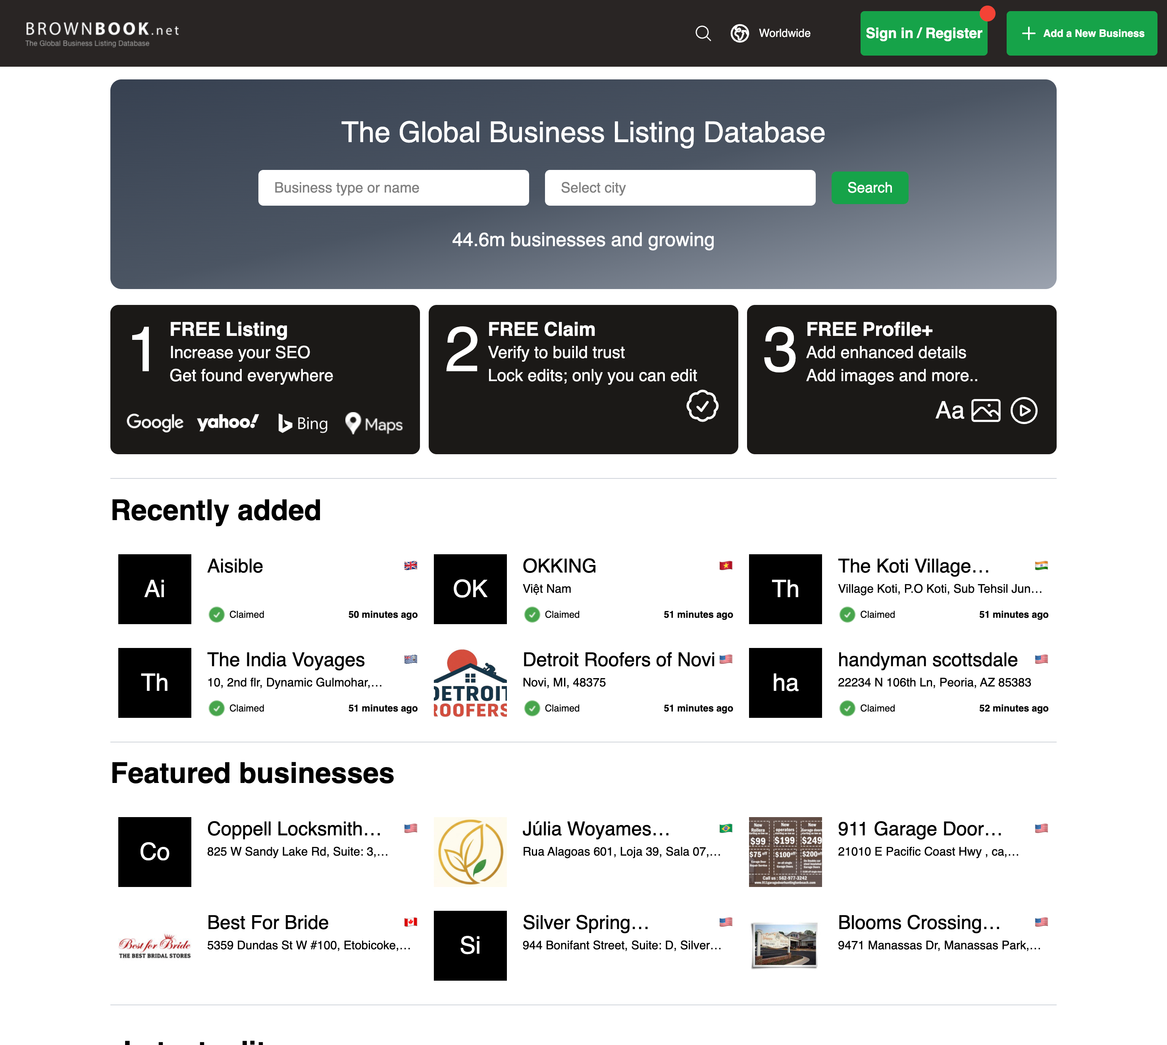Open the FREE Listing card
This screenshot has height=1045, width=1167.
265,380
